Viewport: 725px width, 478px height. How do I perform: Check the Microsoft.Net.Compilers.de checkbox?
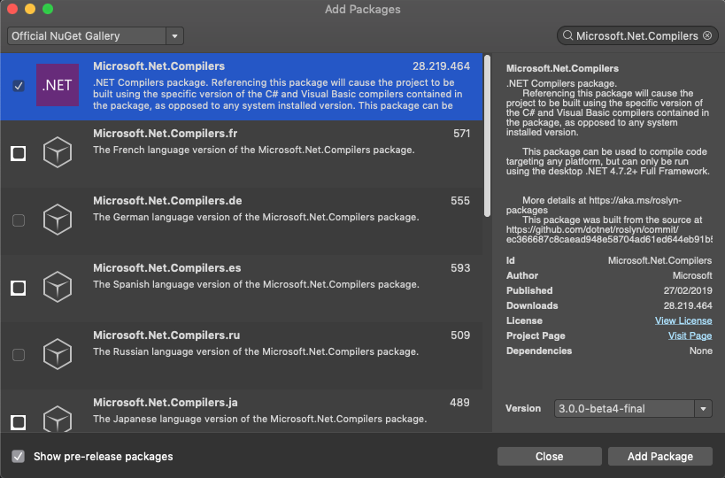[19, 220]
